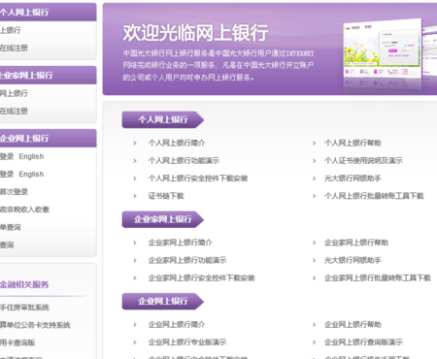Click 在线注册 under sidebar 企业家网上银行
Viewport: 437px width, 359px height.
point(14,112)
